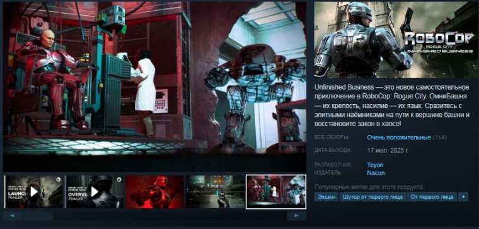The width and height of the screenshot is (479, 229).
Task: Select the red RoboCop screenshot thumbnail
Action: (155, 192)
